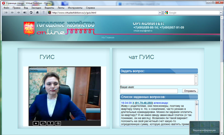The height and width of the screenshot is (135, 224).
Task: Open the Вид menu
Action: point(26,8)
